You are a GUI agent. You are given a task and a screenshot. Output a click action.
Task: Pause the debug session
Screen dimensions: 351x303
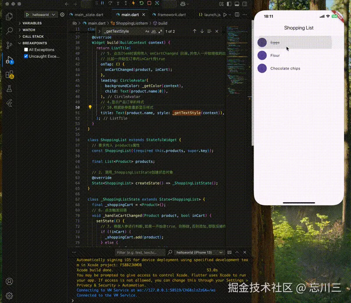click(102, 3)
